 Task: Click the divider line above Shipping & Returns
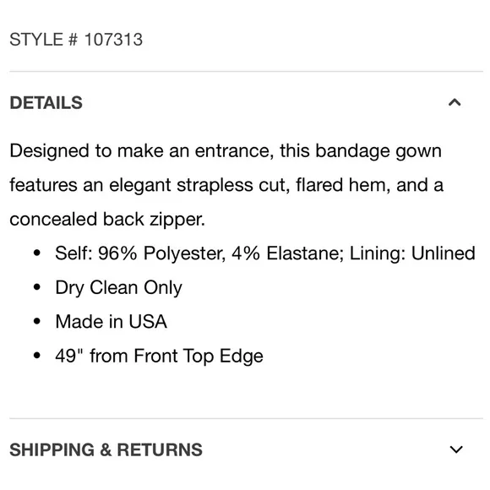click(x=246, y=418)
